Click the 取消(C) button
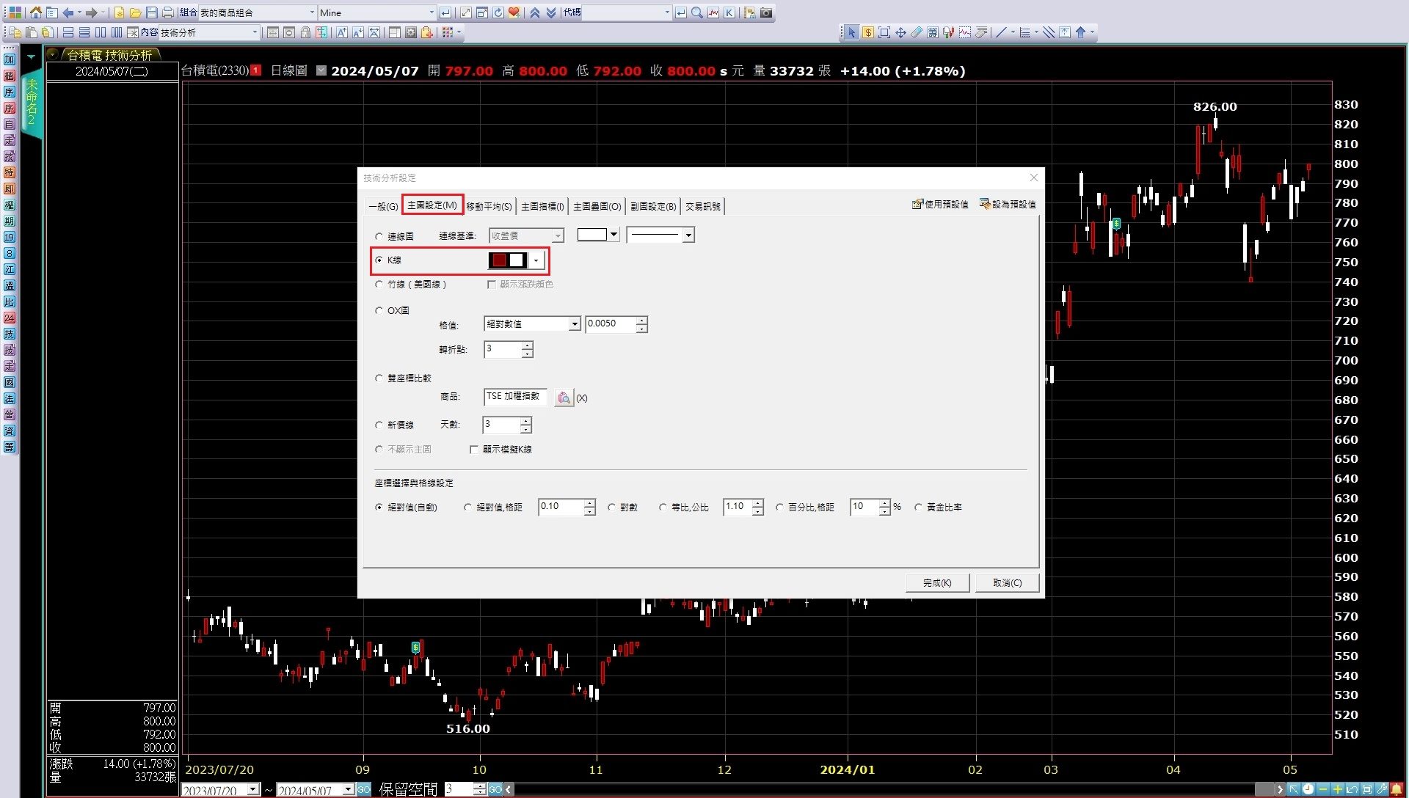 pos(1007,583)
